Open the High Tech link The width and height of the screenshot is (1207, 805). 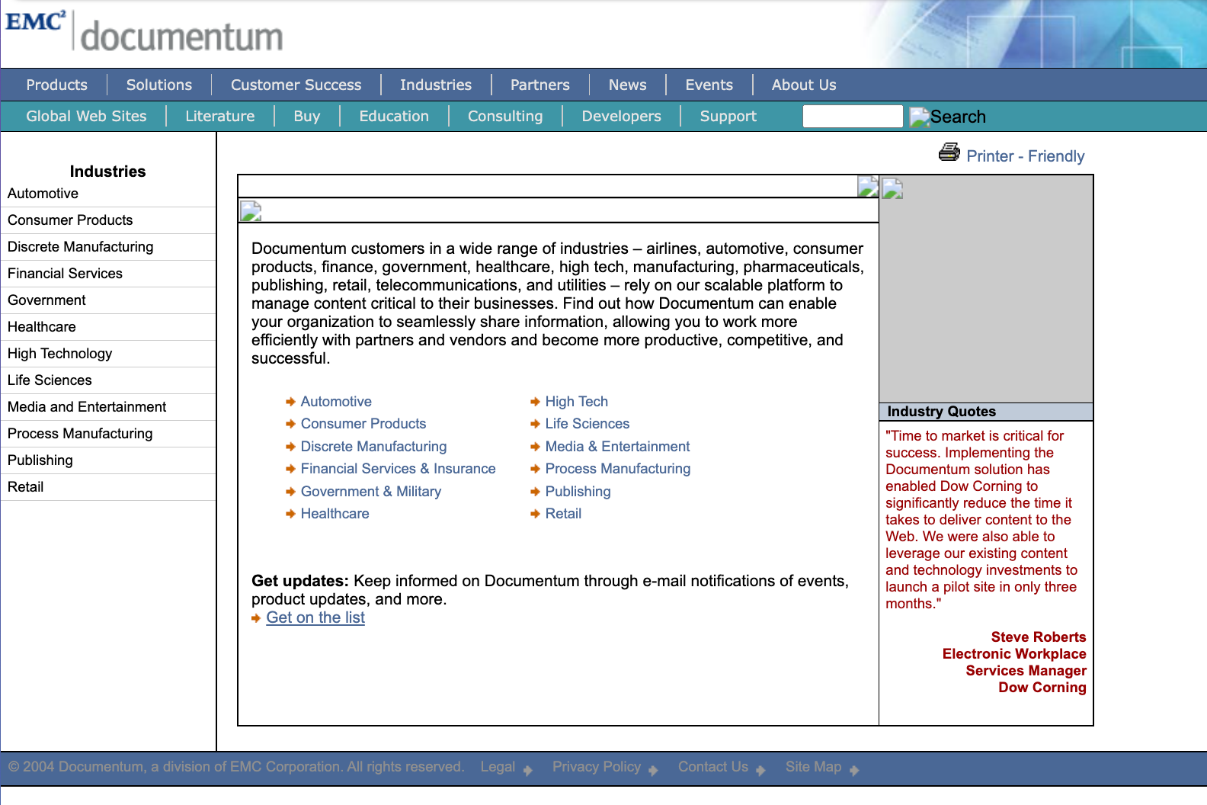coord(577,402)
